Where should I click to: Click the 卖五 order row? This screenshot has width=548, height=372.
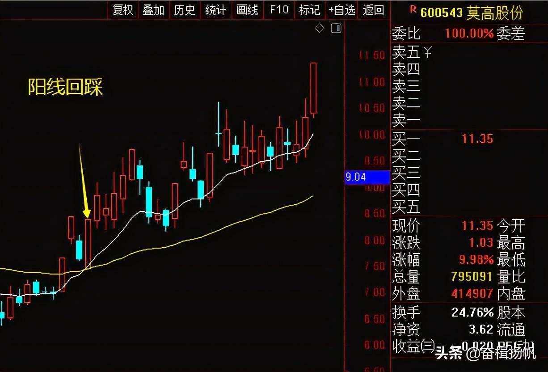468,52
